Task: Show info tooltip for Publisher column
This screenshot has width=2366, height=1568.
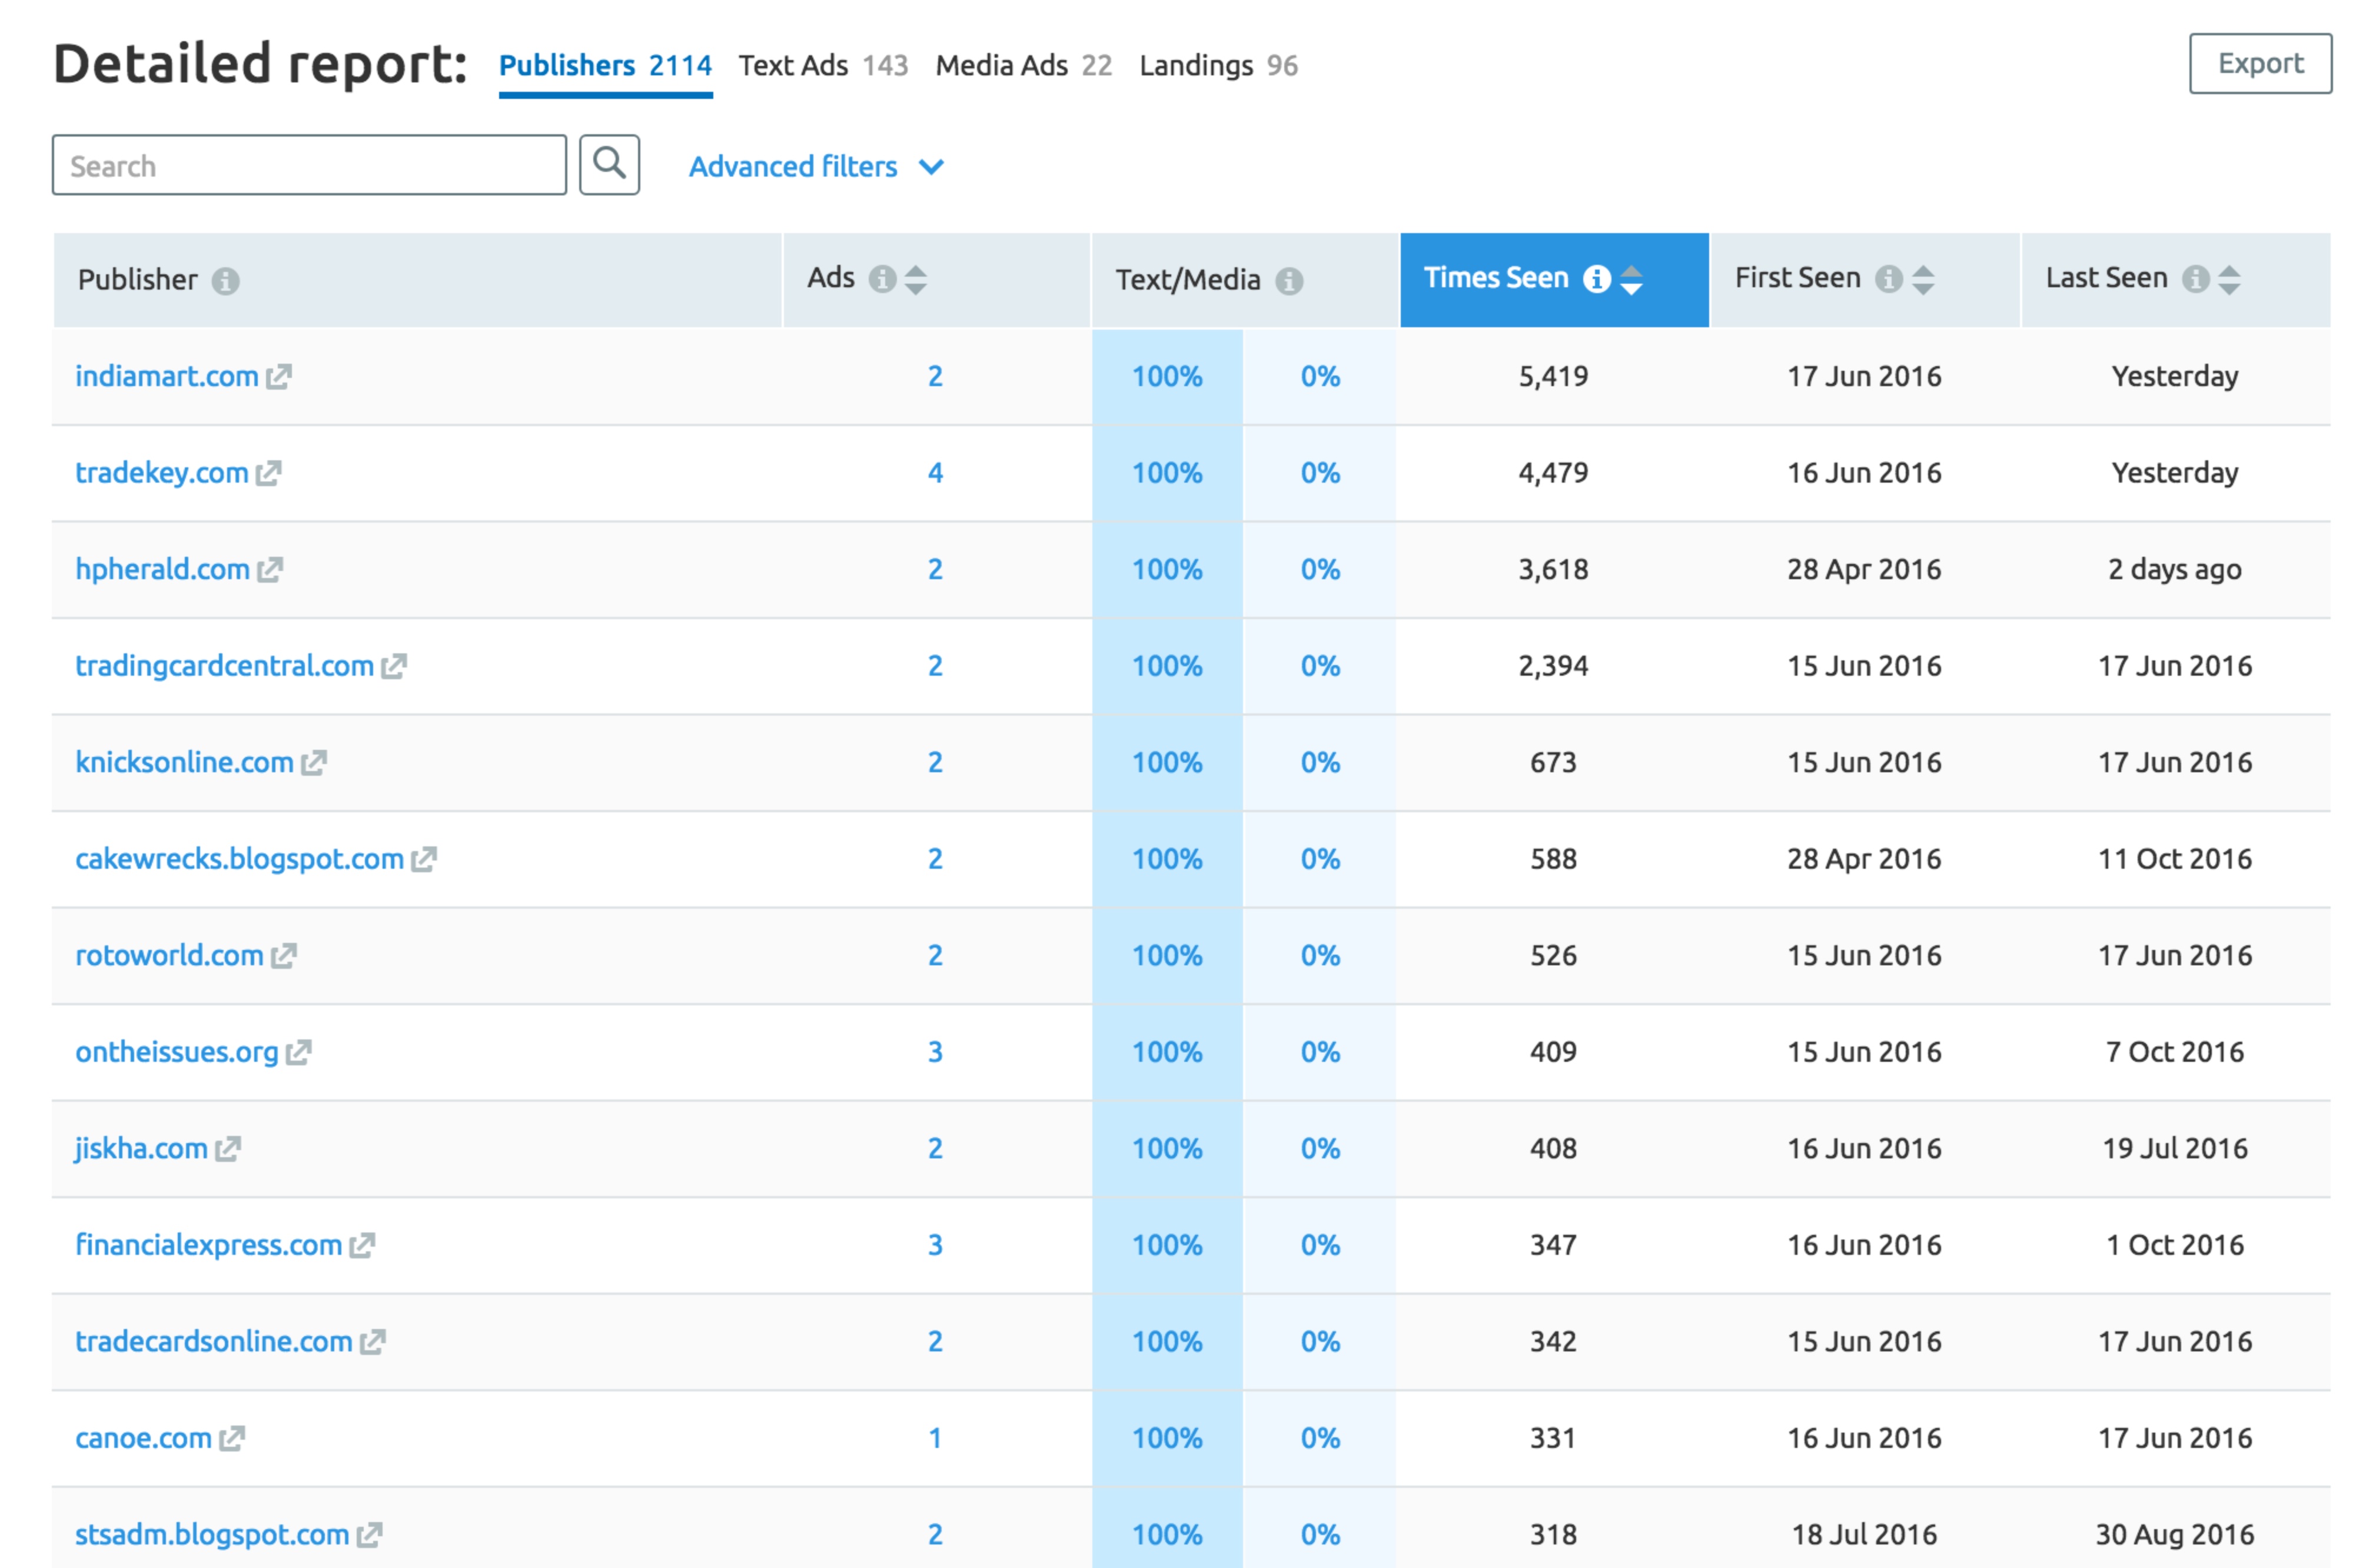Action: pyautogui.click(x=226, y=281)
